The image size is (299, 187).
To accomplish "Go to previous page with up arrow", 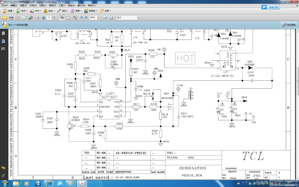I will point(38,18).
